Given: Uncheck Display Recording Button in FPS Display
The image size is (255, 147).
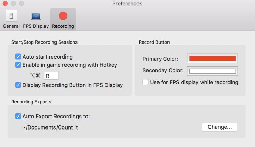Looking at the screenshot, I should pos(18,85).
